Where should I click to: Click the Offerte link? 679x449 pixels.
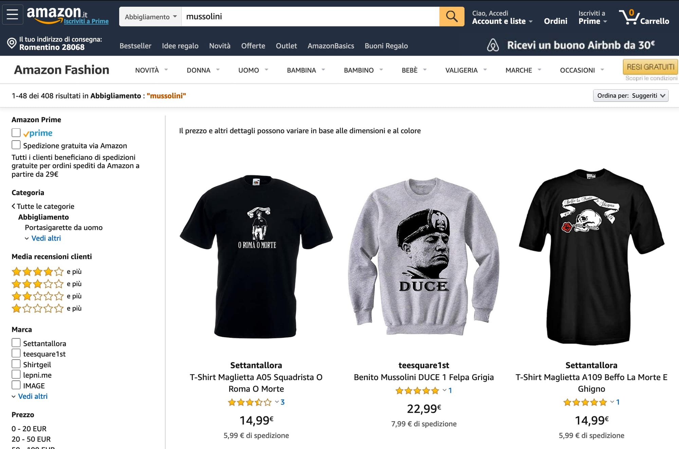pyautogui.click(x=253, y=46)
